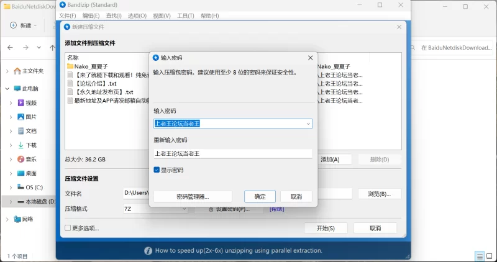Click the 浏览(B) button
Screen dimensions: 497x262
[380, 194]
